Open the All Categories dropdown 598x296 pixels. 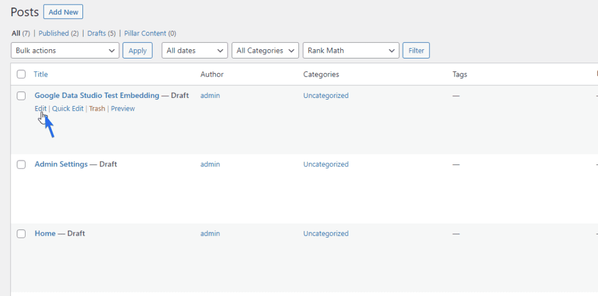point(265,50)
